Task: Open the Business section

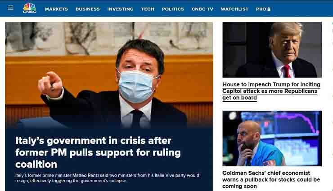Action: point(88,9)
